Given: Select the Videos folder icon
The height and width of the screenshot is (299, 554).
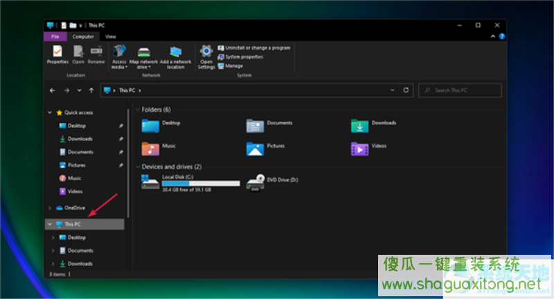Looking at the screenshot, I should (359, 148).
